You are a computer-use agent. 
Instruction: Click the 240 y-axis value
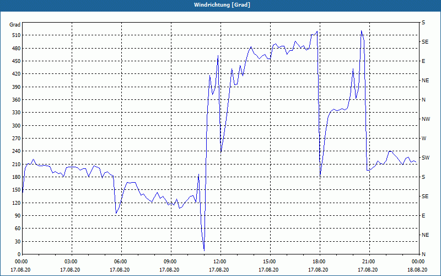[x=15, y=151]
